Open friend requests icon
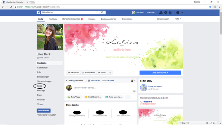The image size is (222, 125). [x=161, y=12]
